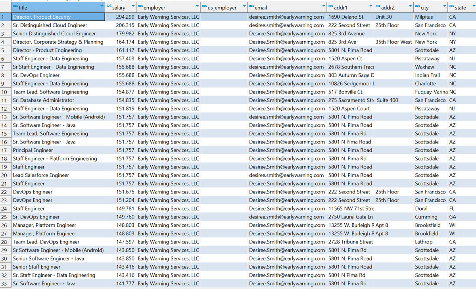Click the addr2 cell '35th Floor West'
This screenshot has width=476, height=289.
coord(393,42)
